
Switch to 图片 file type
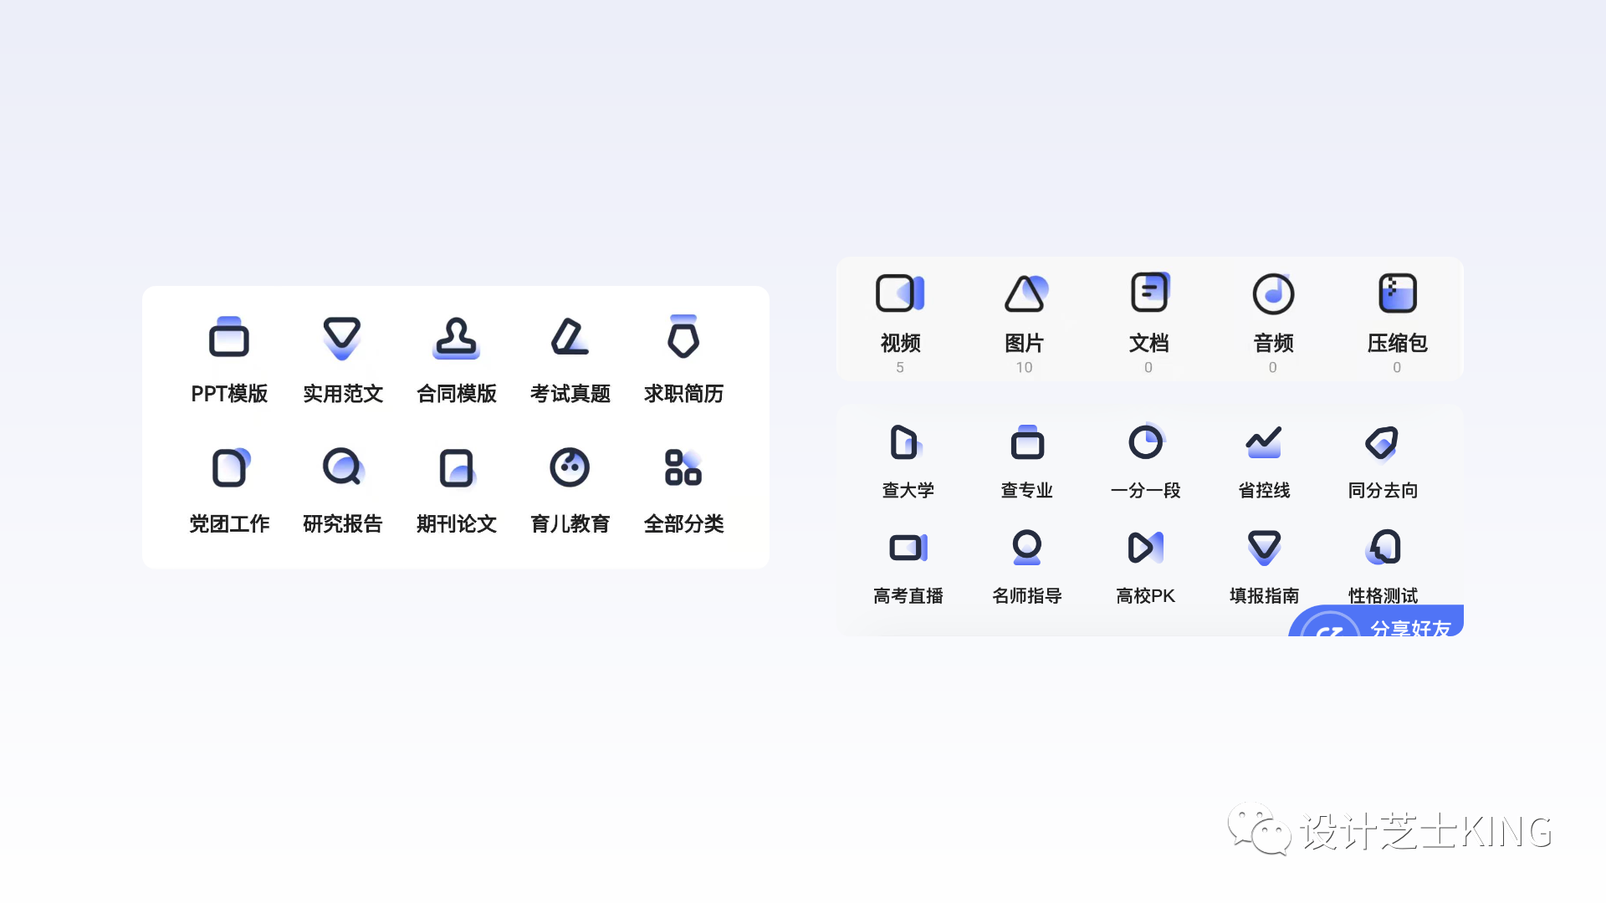1025,293
